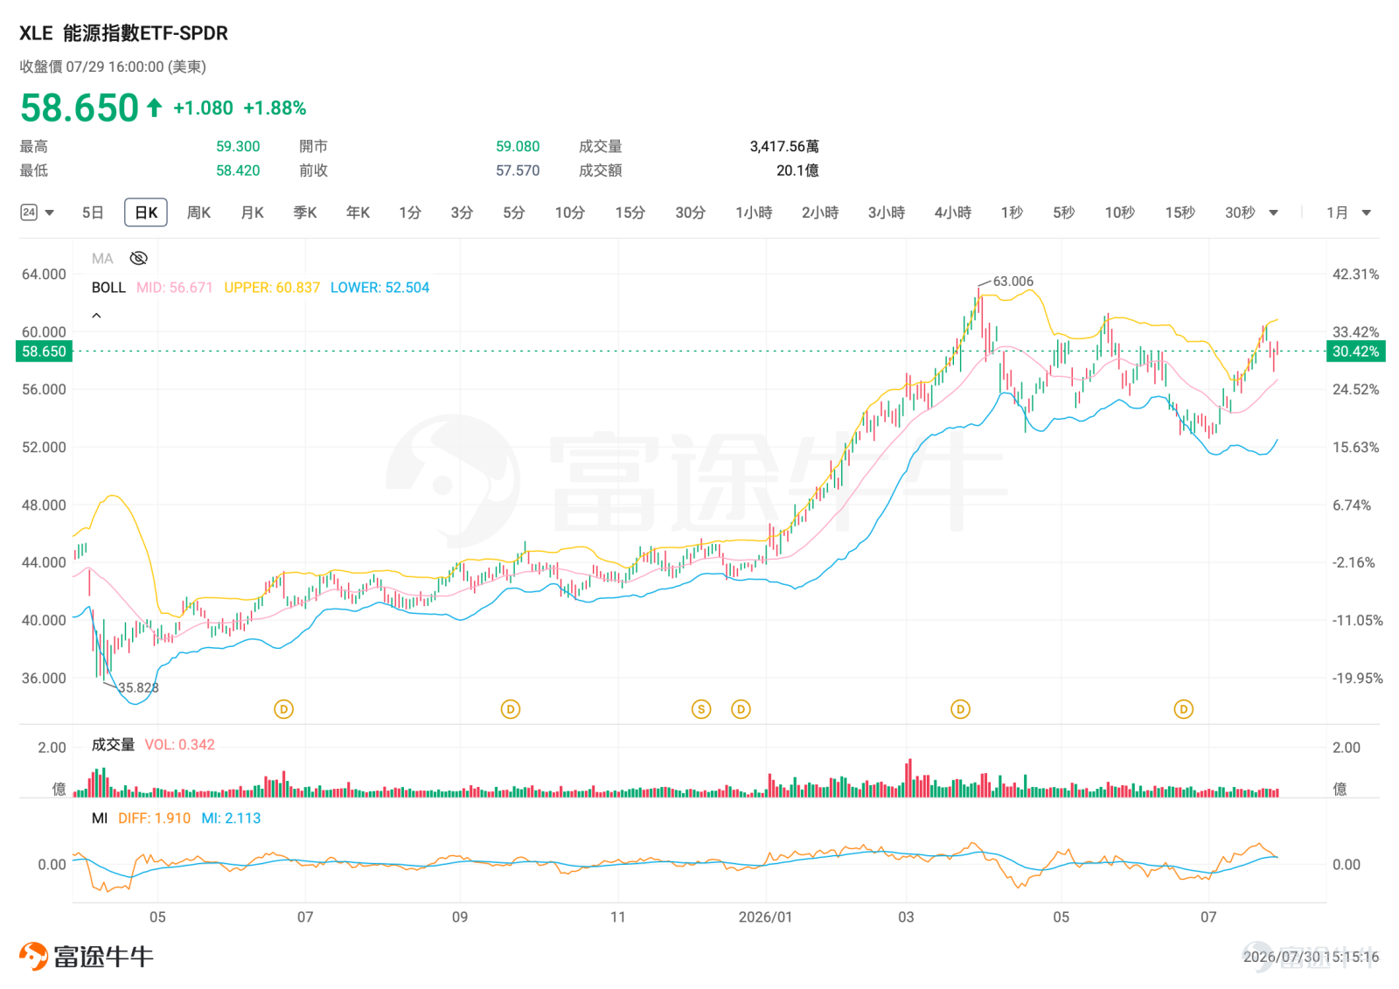The width and height of the screenshot is (1399, 989).
Task: Collapse indicators with the caret under BOLL
Action: [97, 316]
